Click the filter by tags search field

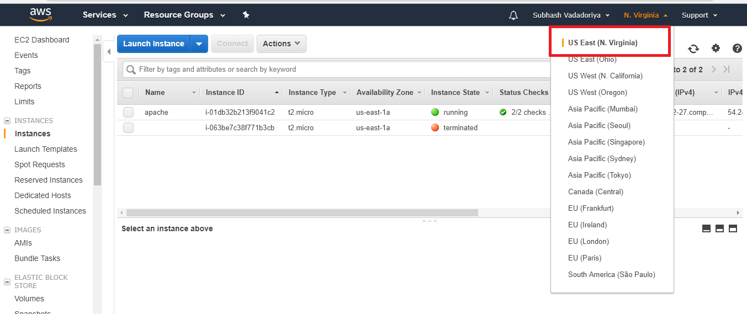337,70
